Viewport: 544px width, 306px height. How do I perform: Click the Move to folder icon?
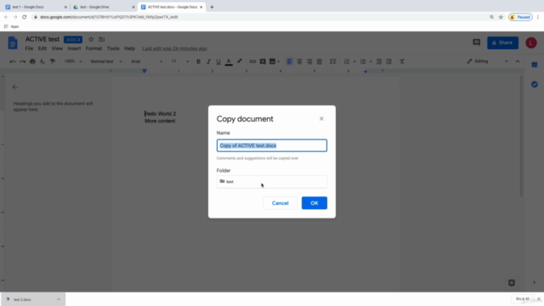(x=102, y=40)
